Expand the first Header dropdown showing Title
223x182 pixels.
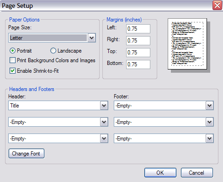coord(58,106)
